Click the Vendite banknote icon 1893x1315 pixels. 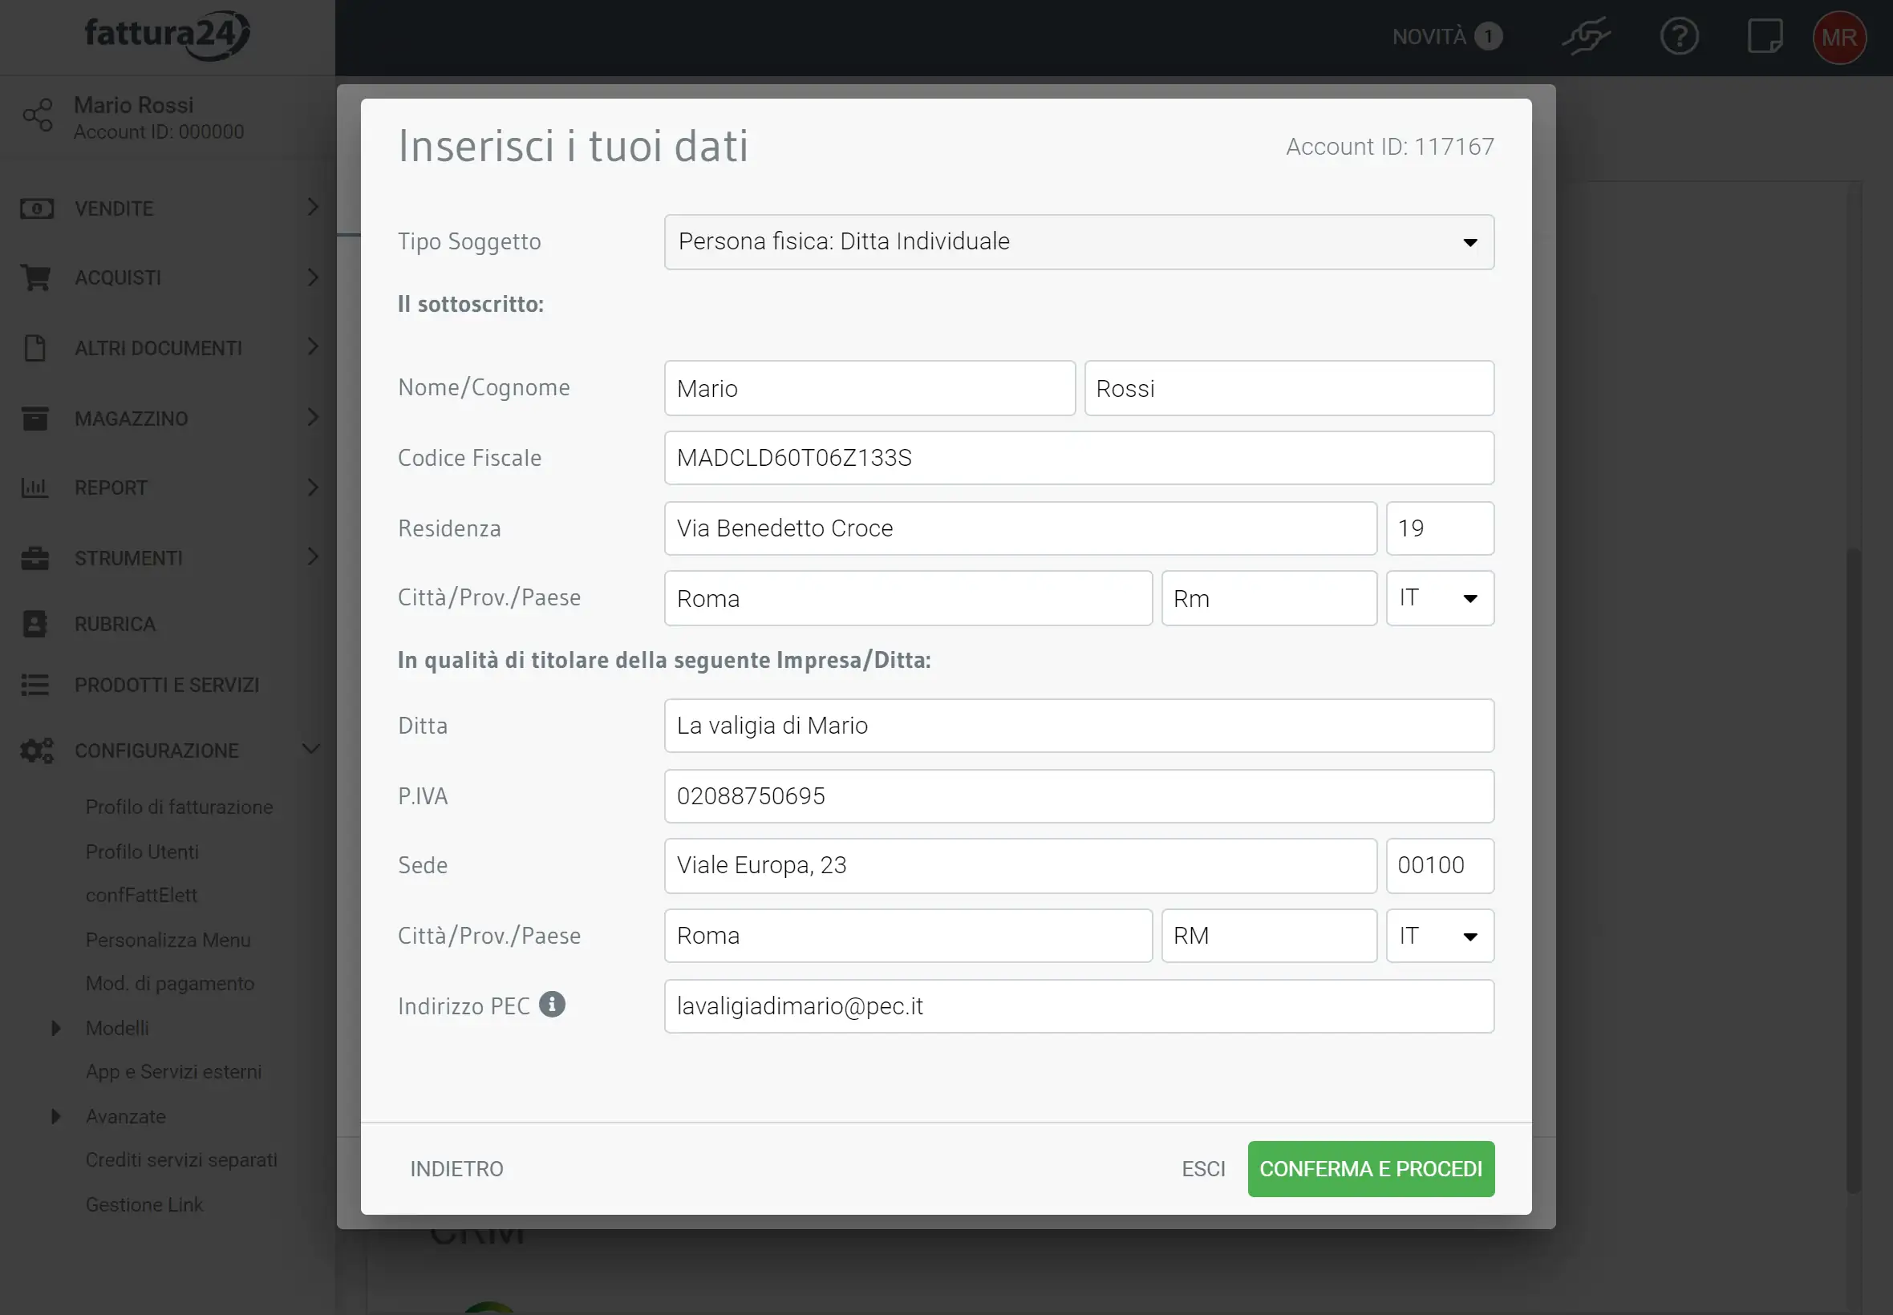[36, 208]
